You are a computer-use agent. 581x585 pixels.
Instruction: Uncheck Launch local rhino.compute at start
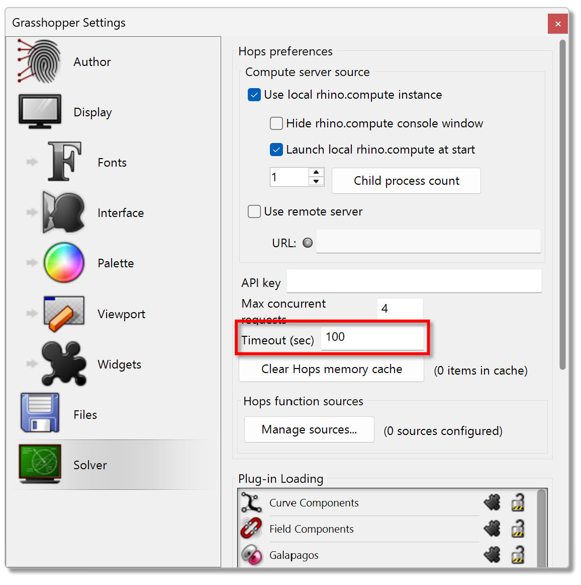(x=276, y=150)
